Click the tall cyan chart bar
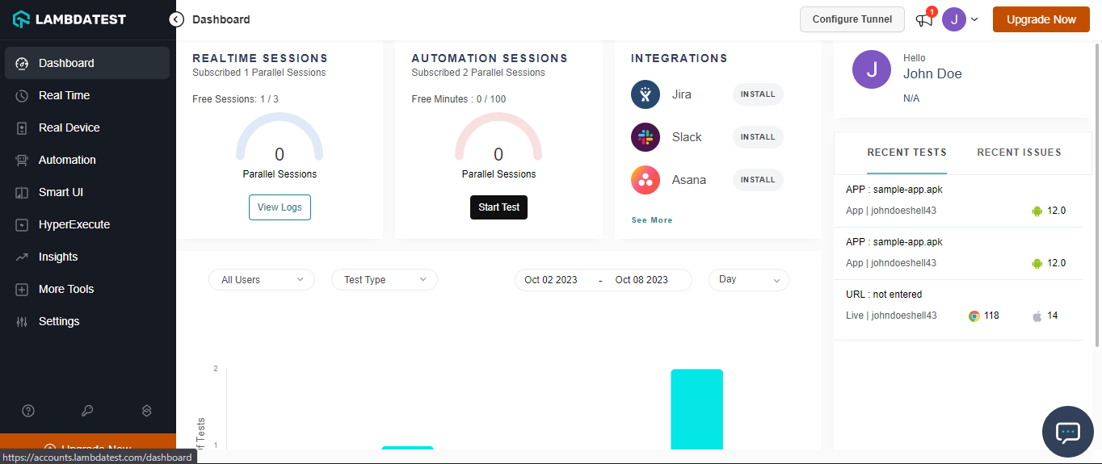Screen dimensions: 1102x464 pyautogui.click(x=696, y=409)
